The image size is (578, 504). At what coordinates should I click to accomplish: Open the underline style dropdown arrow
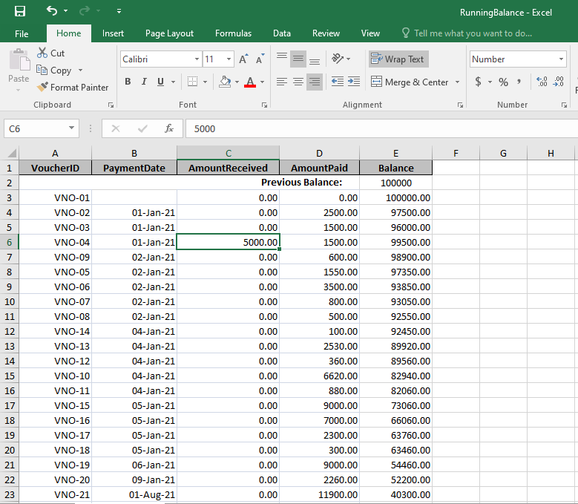pyautogui.click(x=173, y=82)
